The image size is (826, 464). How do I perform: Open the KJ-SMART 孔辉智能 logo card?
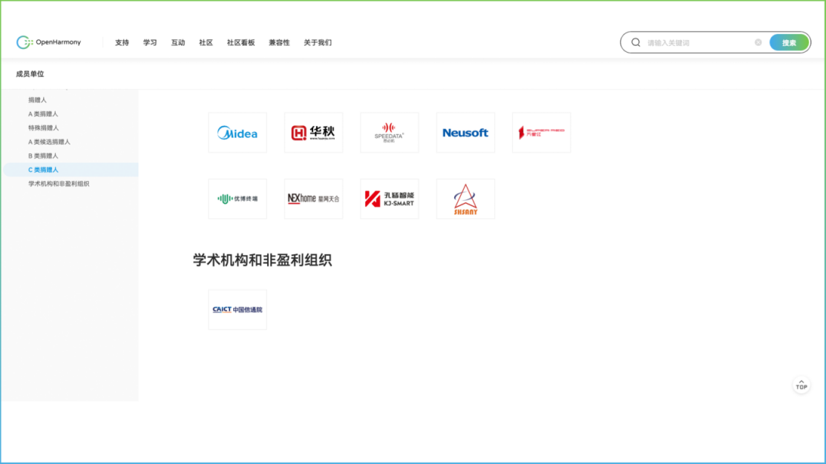pos(390,199)
